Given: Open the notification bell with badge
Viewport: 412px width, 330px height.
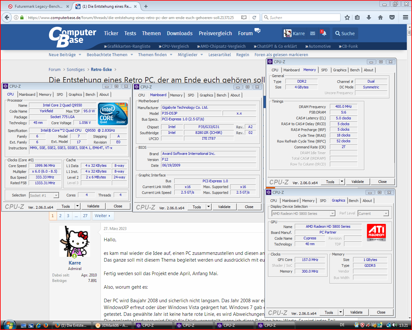Looking at the screenshot, I should click(323, 33).
